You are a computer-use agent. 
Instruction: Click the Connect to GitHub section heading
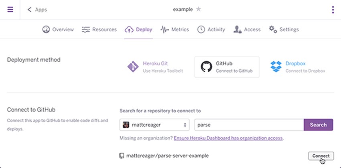tap(31, 110)
